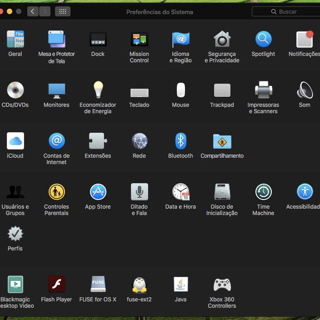This screenshot has height=320, width=320.
Task: Select the Controles Parentais icon
Action: point(56,192)
